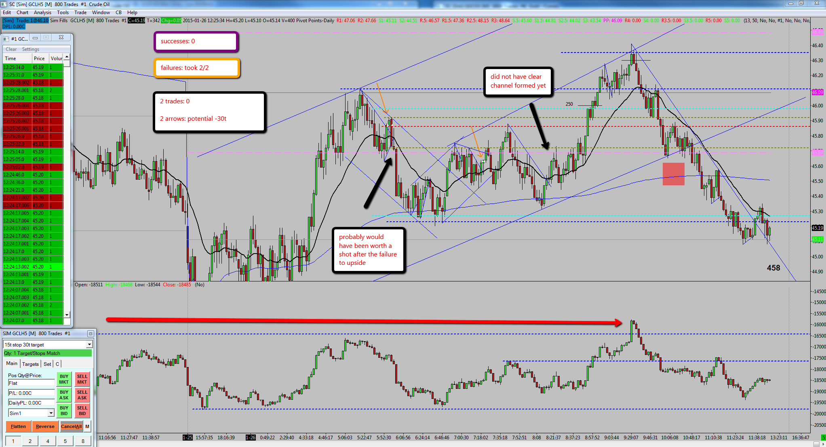Open the Window menu
Screen dimensions: 826x447
101,13
